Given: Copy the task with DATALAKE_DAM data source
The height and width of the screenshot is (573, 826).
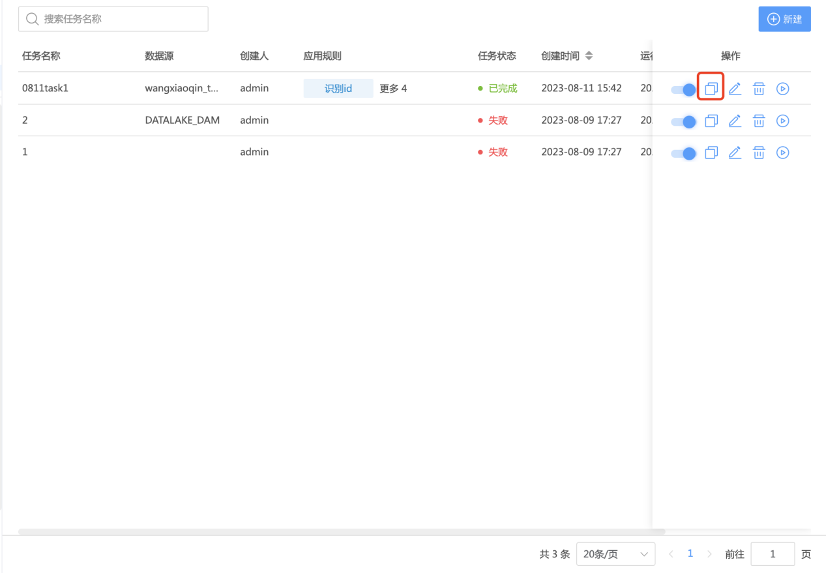Looking at the screenshot, I should pyautogui.click(x=711, y=121).
